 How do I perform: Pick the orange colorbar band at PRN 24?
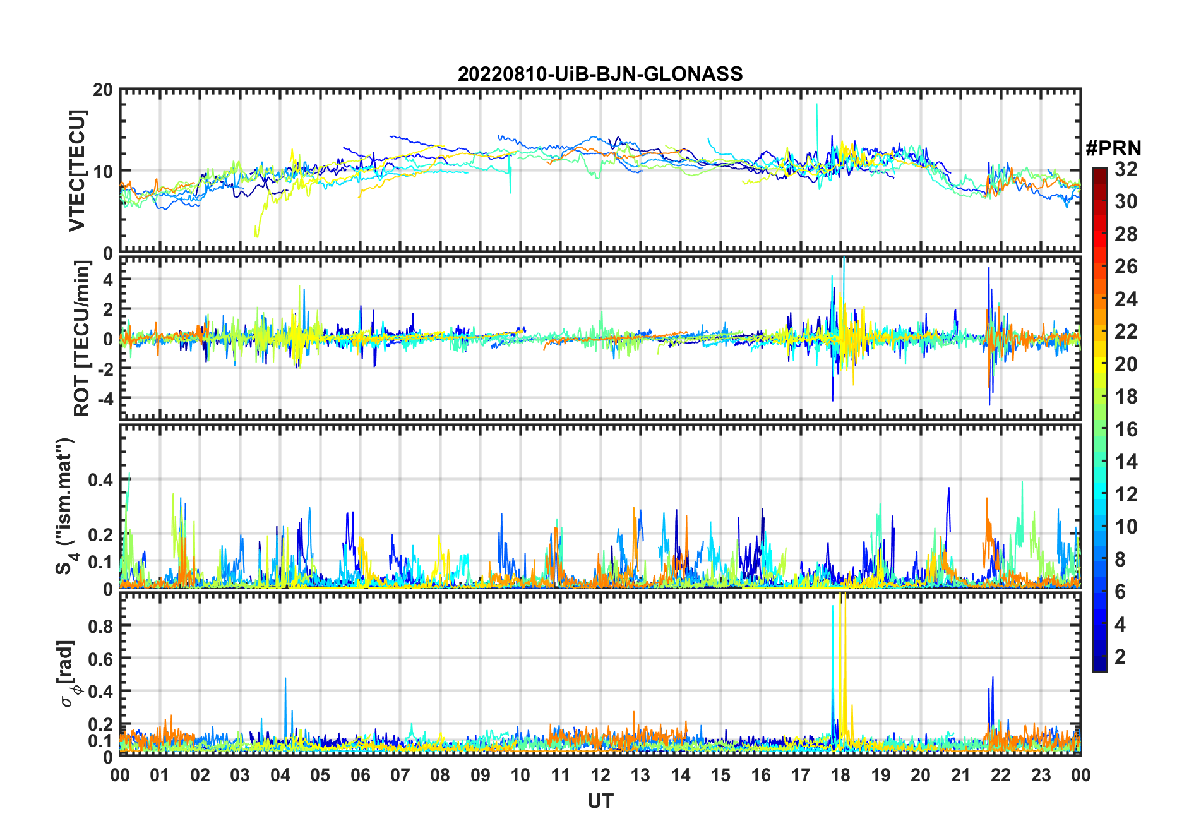click(1099, 299)
